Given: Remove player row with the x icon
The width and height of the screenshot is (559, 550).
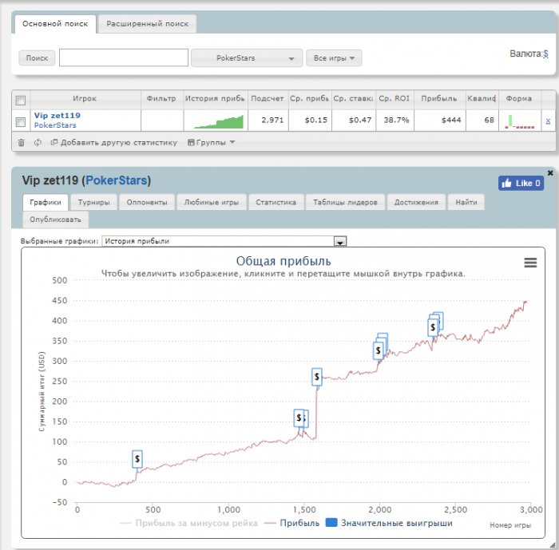Looking at the screenshot, I should pos(548,121).
